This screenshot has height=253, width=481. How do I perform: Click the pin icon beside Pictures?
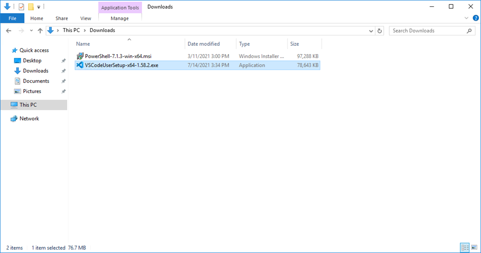64,91
